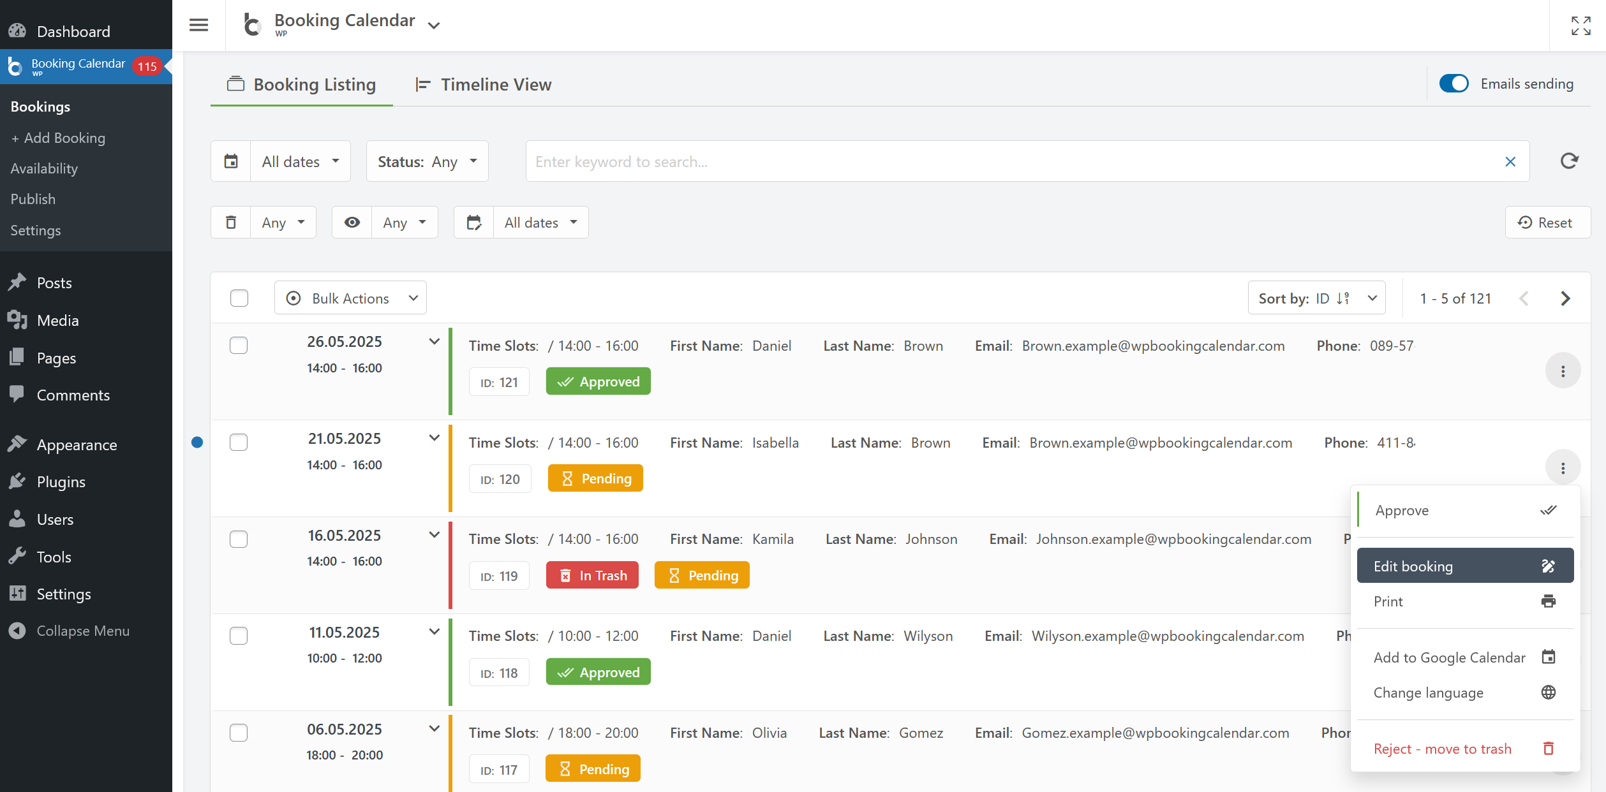1606x792 pixels.
Task: Choose Print from the context menu
Action: tap(1465, 601)
